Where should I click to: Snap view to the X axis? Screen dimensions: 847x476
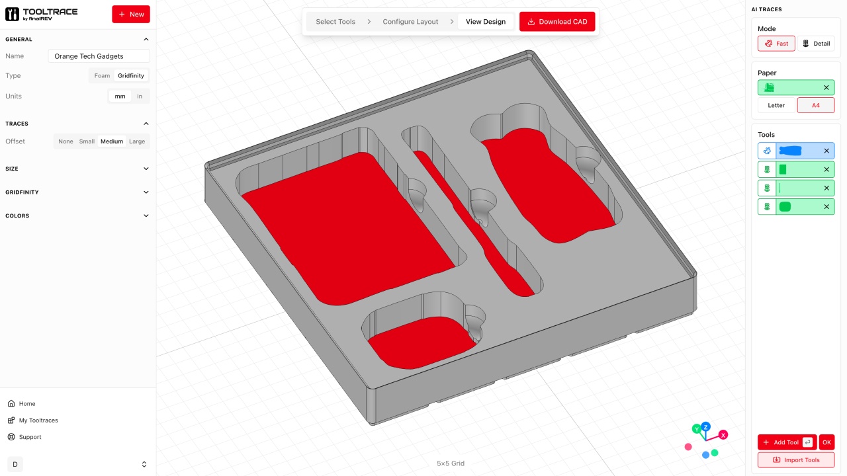723,434
